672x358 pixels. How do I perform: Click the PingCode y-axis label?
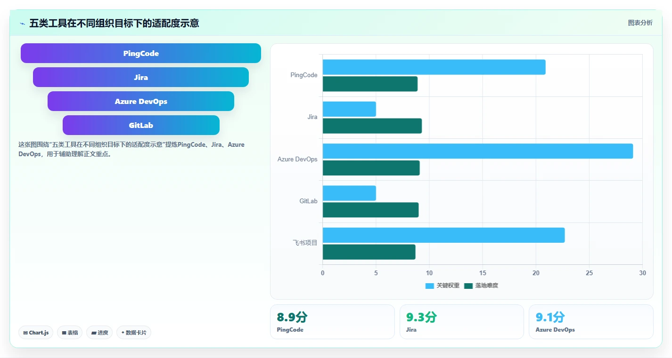coord(304,75)
